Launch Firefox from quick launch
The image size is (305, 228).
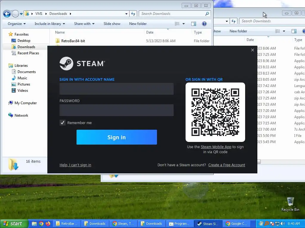pos(48,224)
